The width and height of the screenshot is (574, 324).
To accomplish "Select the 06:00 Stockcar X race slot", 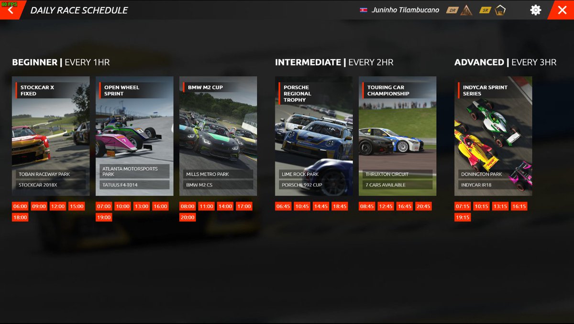I will [x=20, y=206].
